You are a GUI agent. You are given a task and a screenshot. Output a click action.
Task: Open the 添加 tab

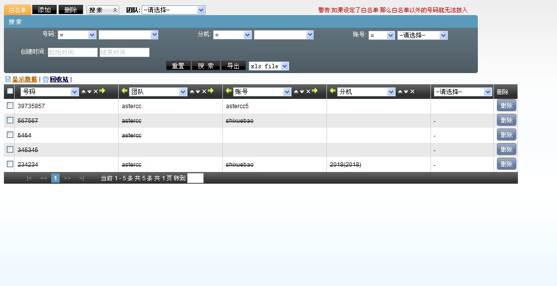tap(44, 10)
